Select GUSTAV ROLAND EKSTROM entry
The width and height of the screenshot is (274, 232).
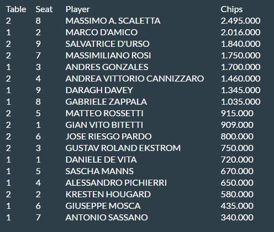click(123, 148)
